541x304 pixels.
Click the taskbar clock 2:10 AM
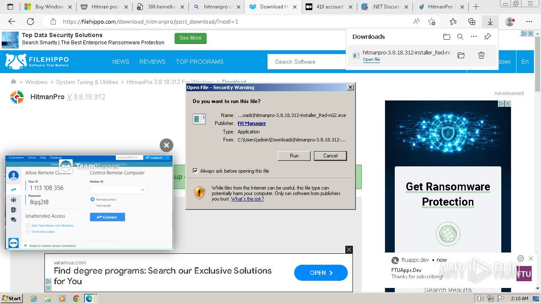(519, 299)
